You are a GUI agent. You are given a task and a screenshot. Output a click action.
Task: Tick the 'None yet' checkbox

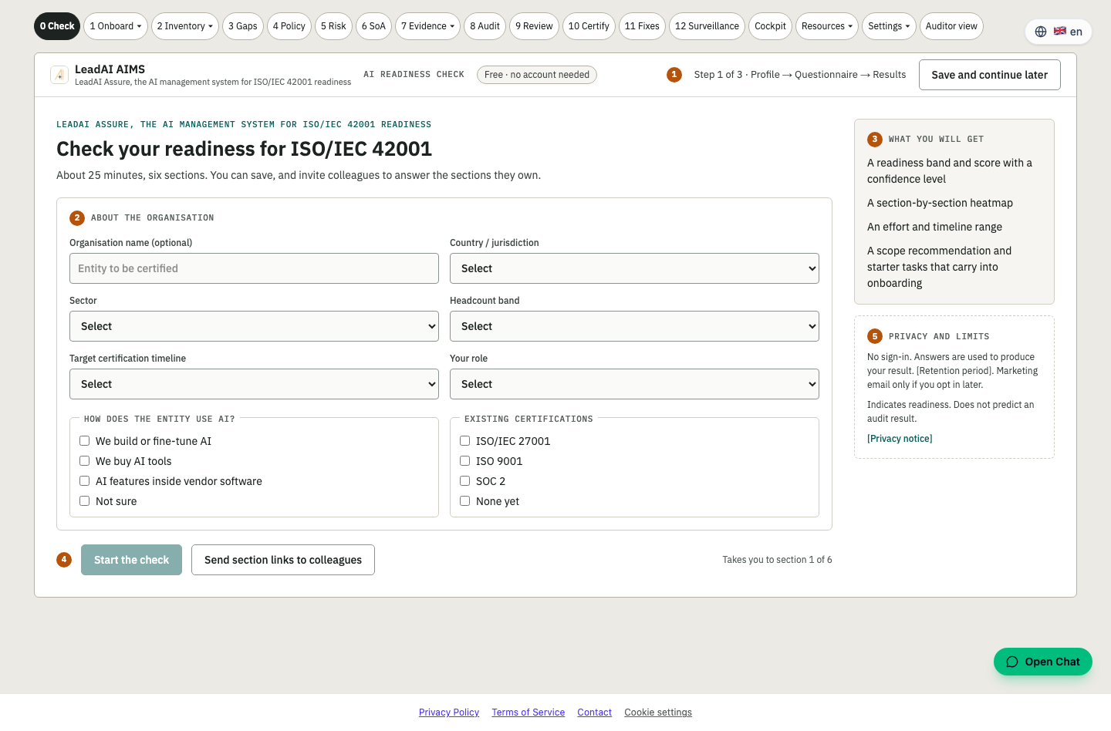pyautogui.click(x=465, y=501)
